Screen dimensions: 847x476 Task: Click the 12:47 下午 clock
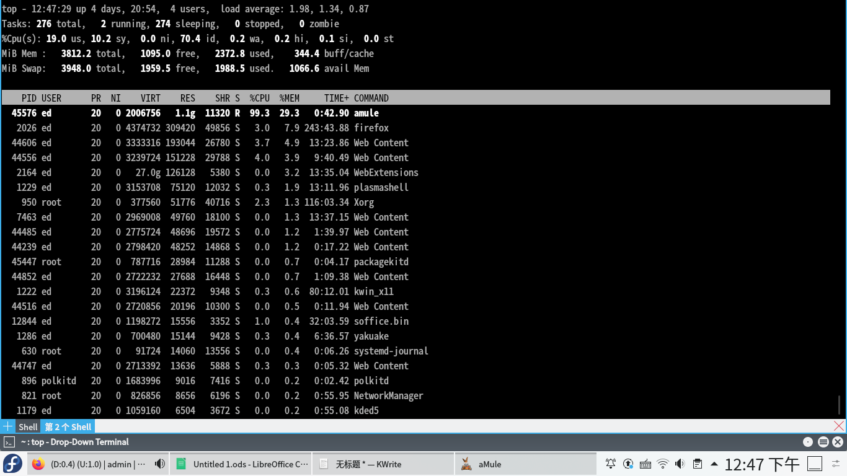pos(762,464)
